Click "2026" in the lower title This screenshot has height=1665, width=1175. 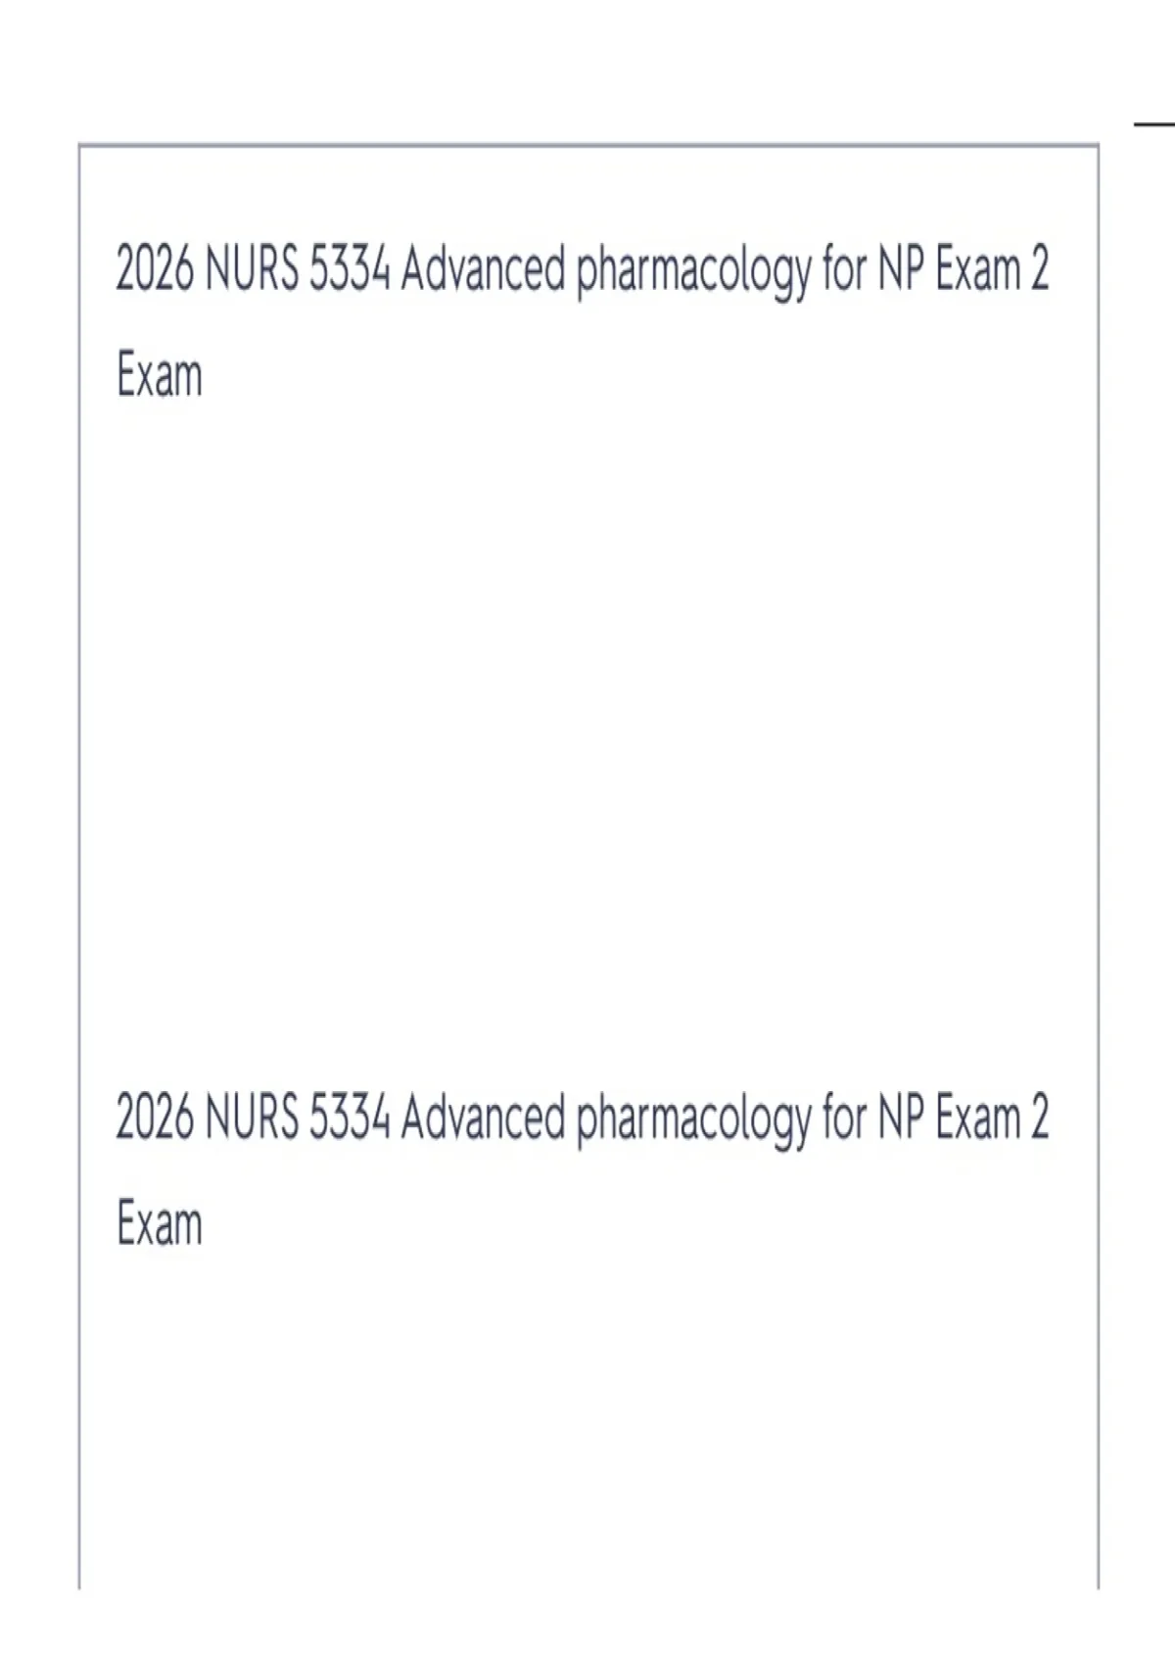coord(154,1118)
